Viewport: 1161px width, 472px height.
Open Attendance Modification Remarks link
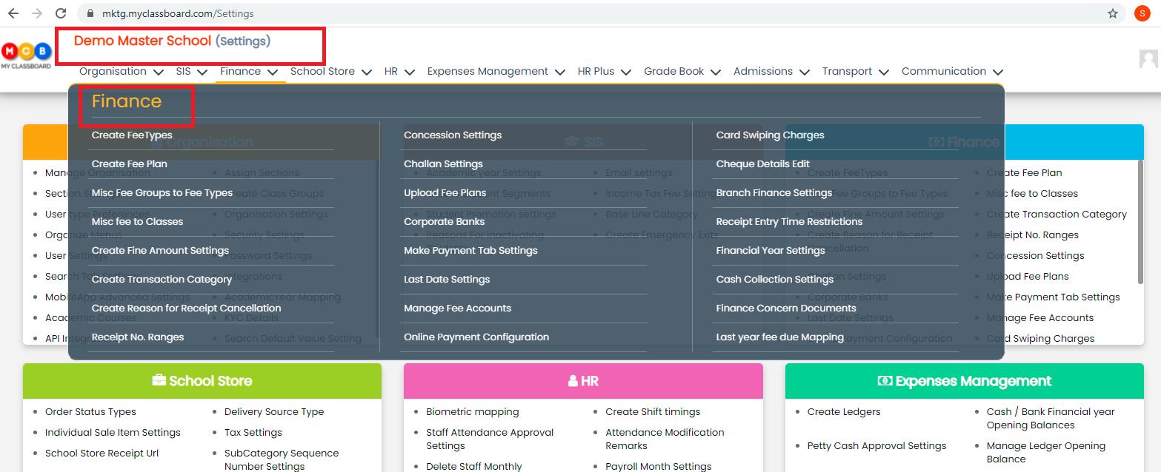click(665, 439)
